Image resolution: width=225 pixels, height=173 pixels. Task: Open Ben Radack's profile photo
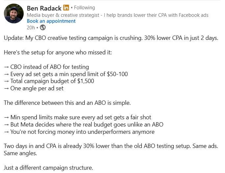[x=13, y=14]
